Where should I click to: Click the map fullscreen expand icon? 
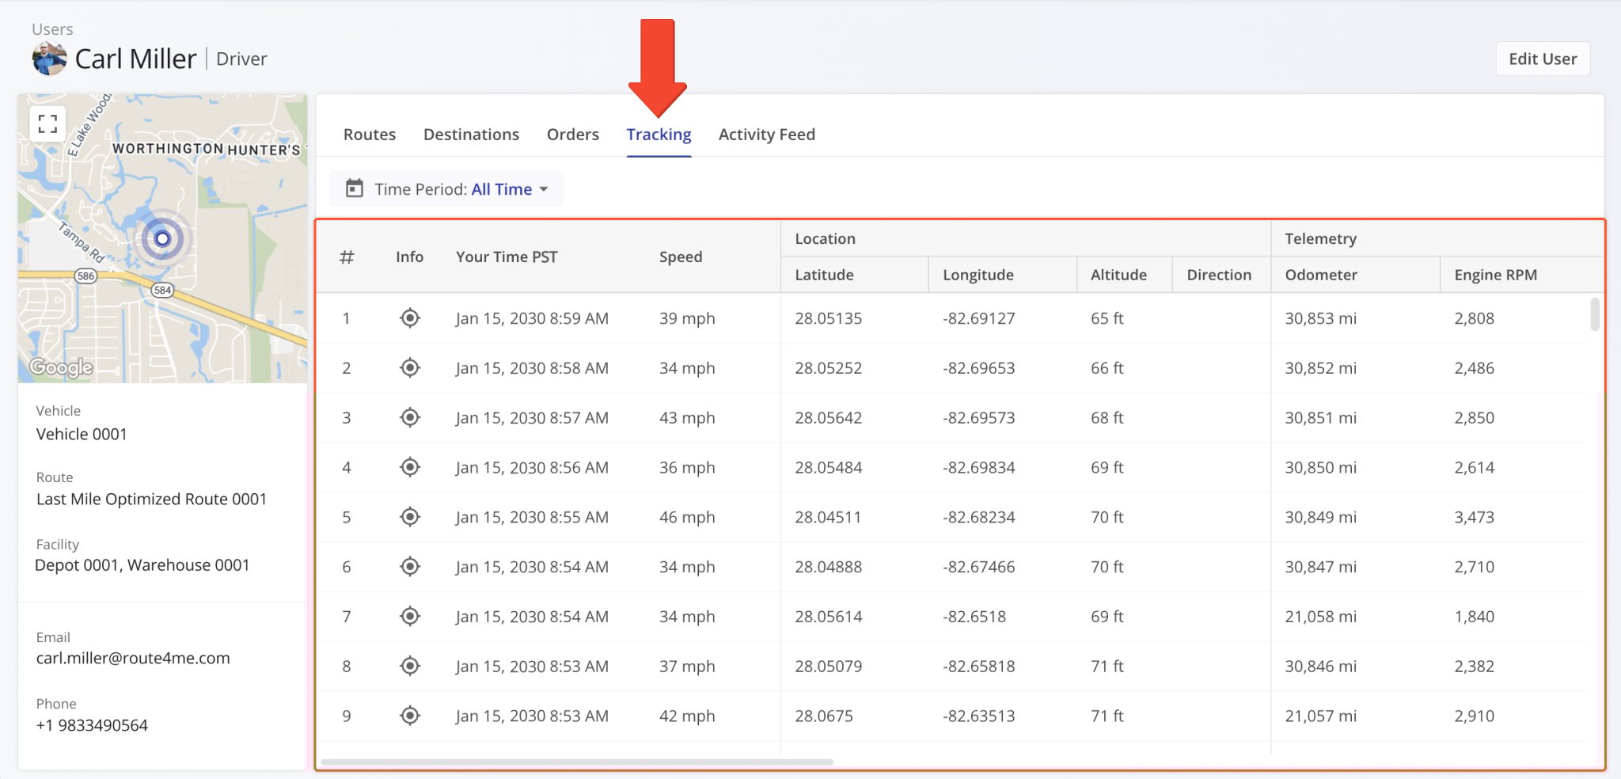pos(47,123)
